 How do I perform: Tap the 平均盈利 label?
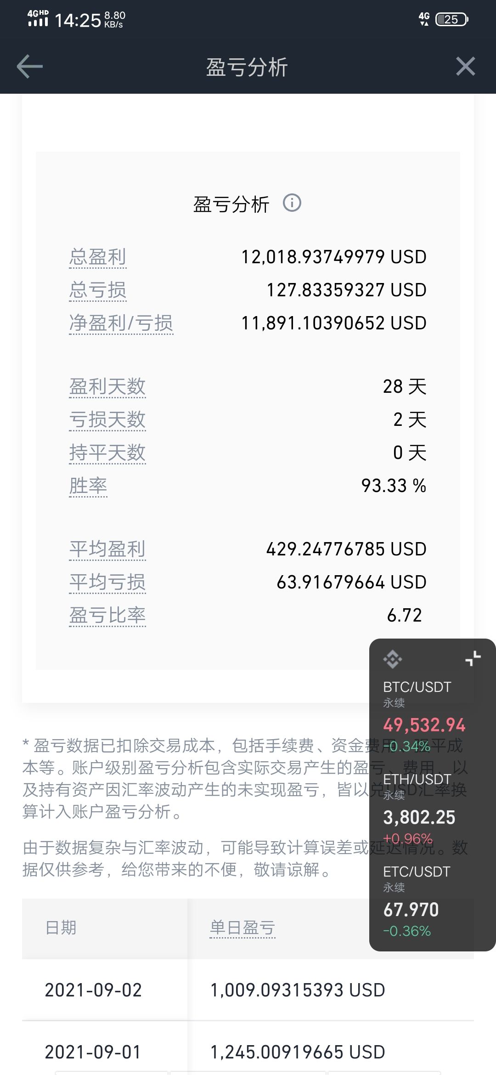(107, 549)
